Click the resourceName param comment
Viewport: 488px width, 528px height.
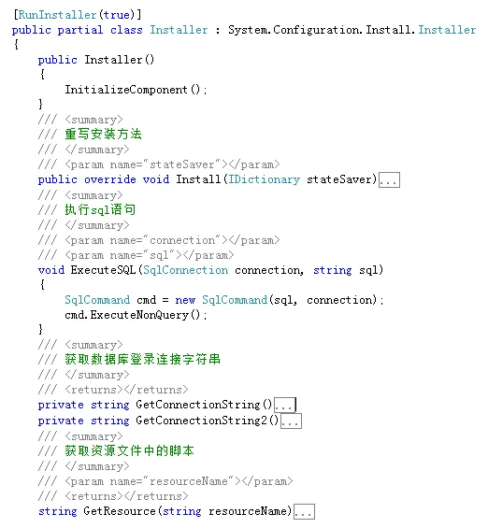165,481
